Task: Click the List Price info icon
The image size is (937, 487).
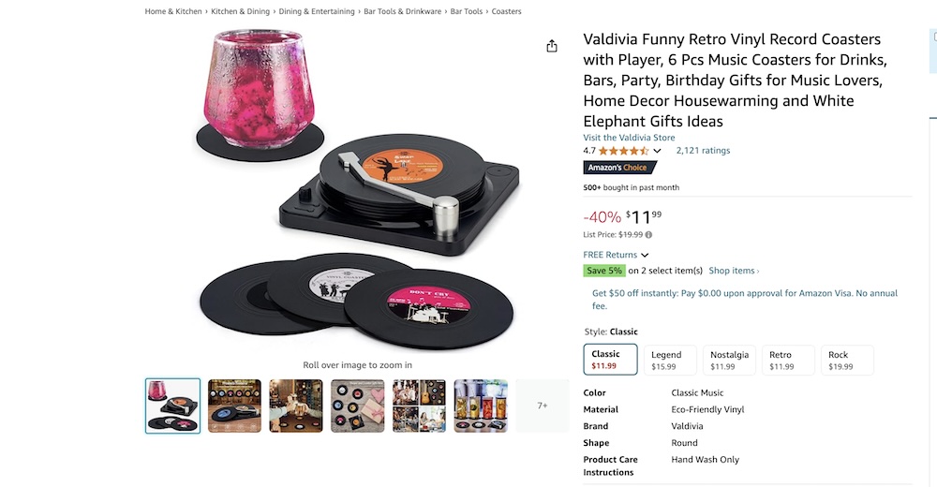Action: [x=648, y=235]
